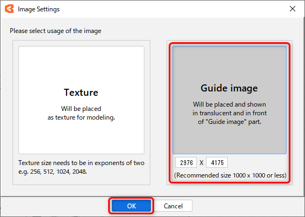Dismiss the dialog using Cancel
Image resolution: width=305 pixels, height=217 pixels.
(x=173, y=206)
